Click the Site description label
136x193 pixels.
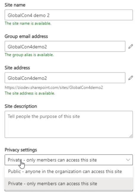click(21, 106)
